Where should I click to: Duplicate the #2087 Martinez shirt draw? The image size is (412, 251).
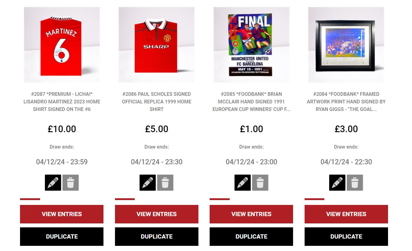pos(62,236)
